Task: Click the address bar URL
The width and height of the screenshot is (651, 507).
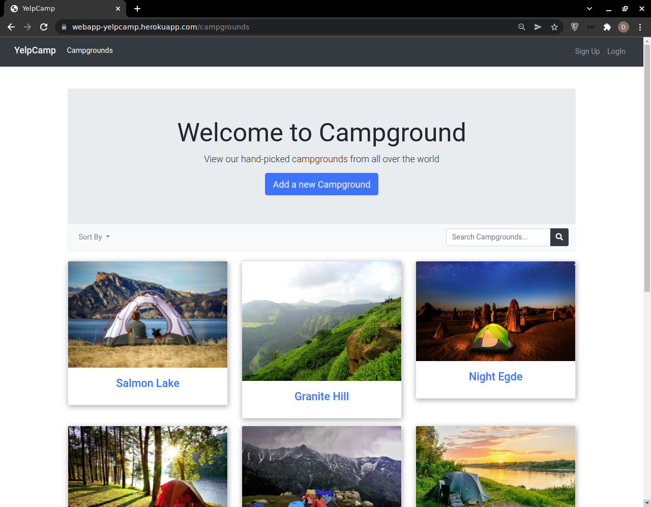Action: [161, 27]
